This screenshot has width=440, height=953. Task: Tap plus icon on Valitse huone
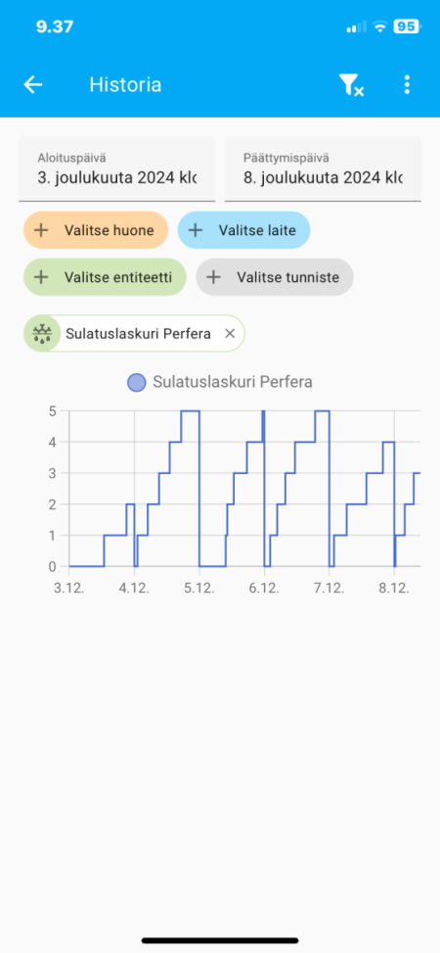pyautogui.click(x=41, y=230)
